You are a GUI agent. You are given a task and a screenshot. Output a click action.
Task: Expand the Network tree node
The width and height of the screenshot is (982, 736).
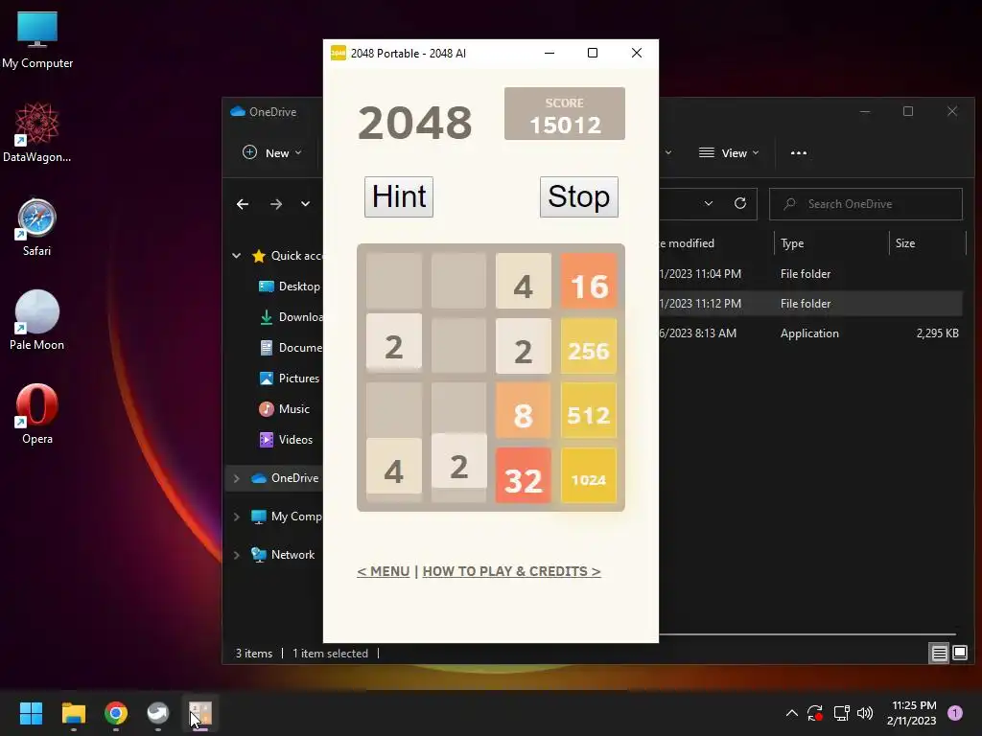pos(237,555)
